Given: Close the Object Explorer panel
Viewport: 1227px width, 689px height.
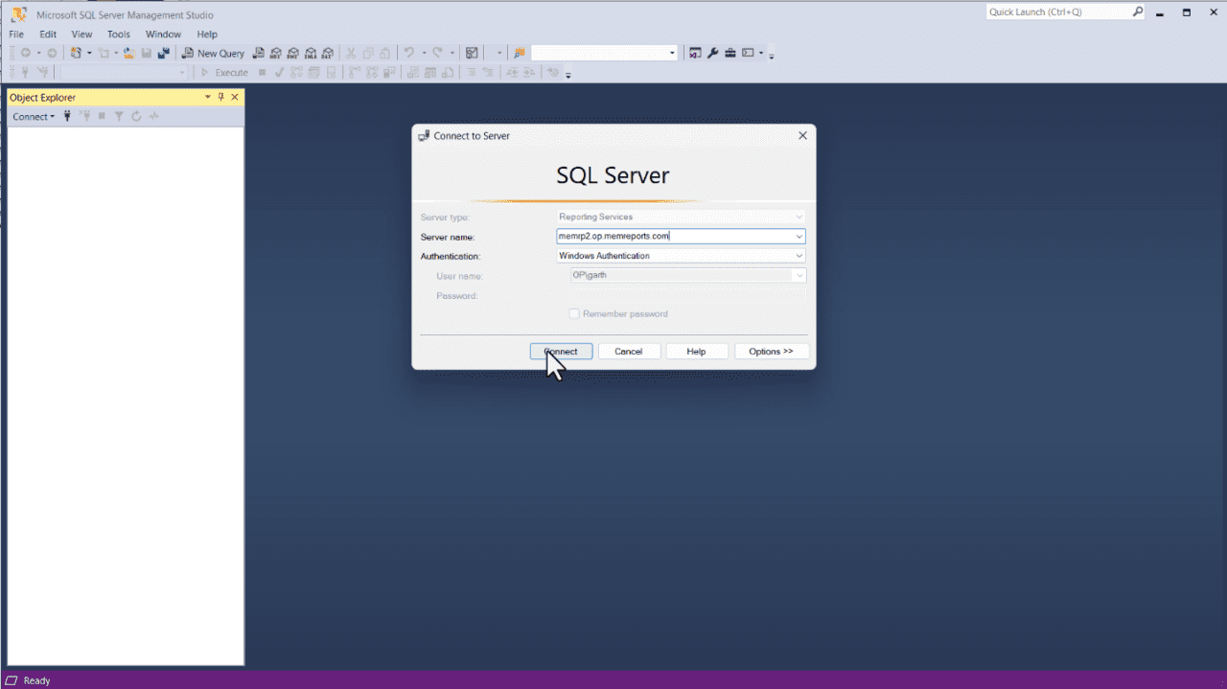Looking at the screenshot, I should click(235, 97).
